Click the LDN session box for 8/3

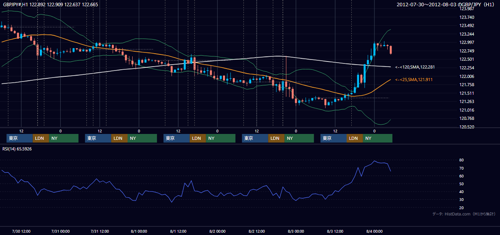[355, 138]
